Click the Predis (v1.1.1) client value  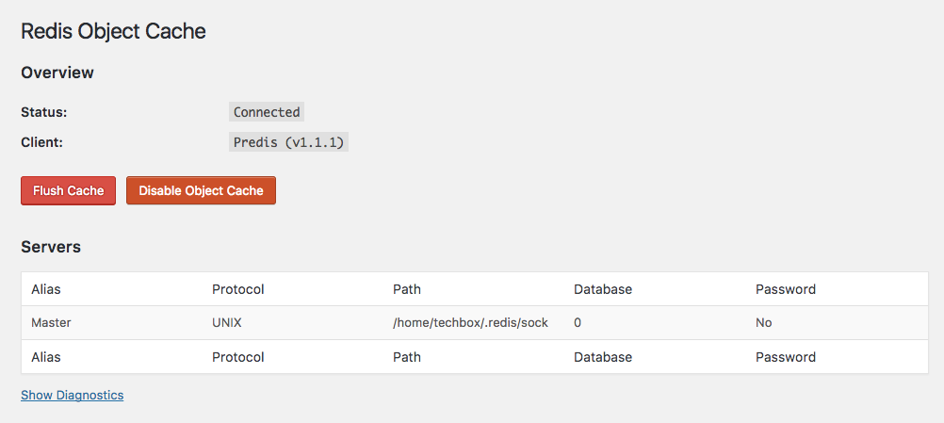tap(289, 143)
